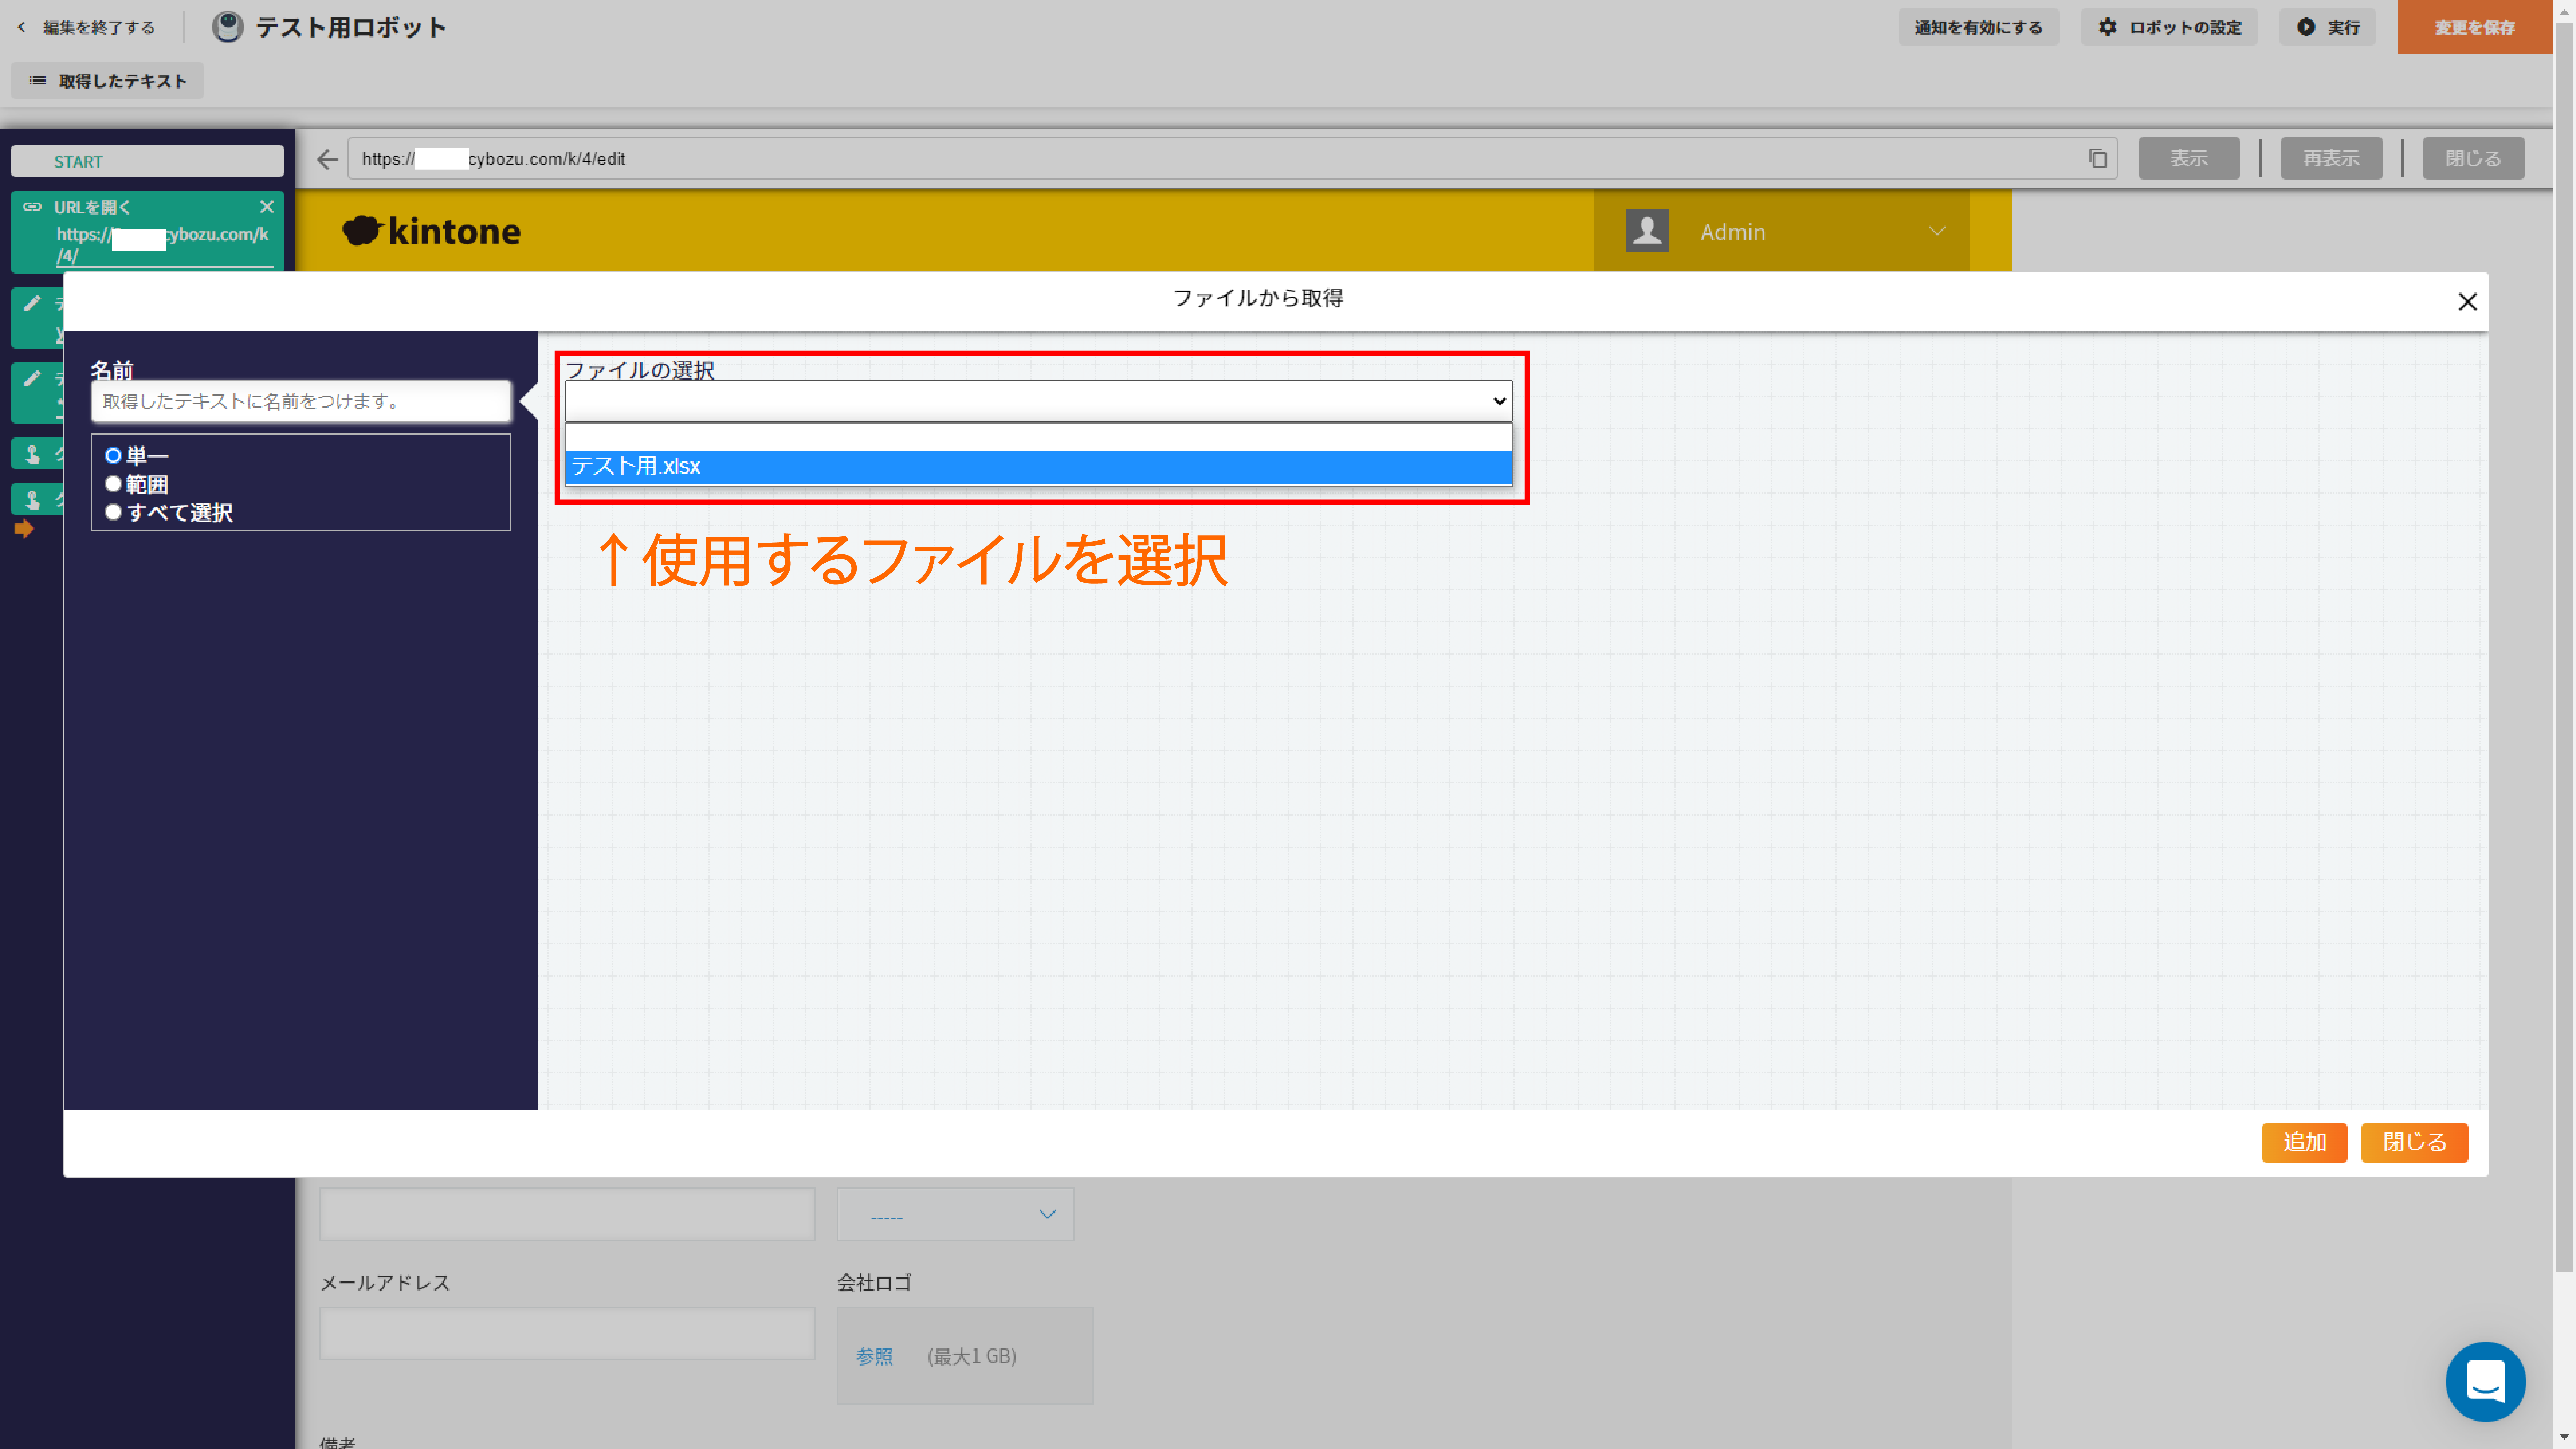Close the ファイルから取得 dialog with X
The image size is (2576, 1449).
(2467, 302)
